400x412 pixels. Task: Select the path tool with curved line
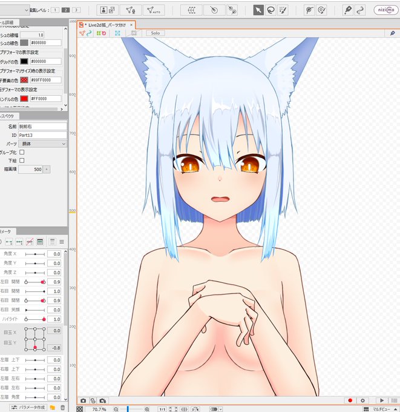pyautogui.click(x=360, y=10)
